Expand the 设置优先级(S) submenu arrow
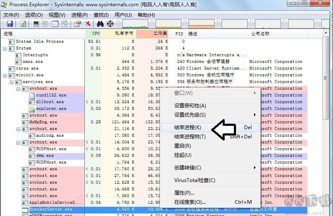Screen dimensions: 333x216 pos(254,115)
